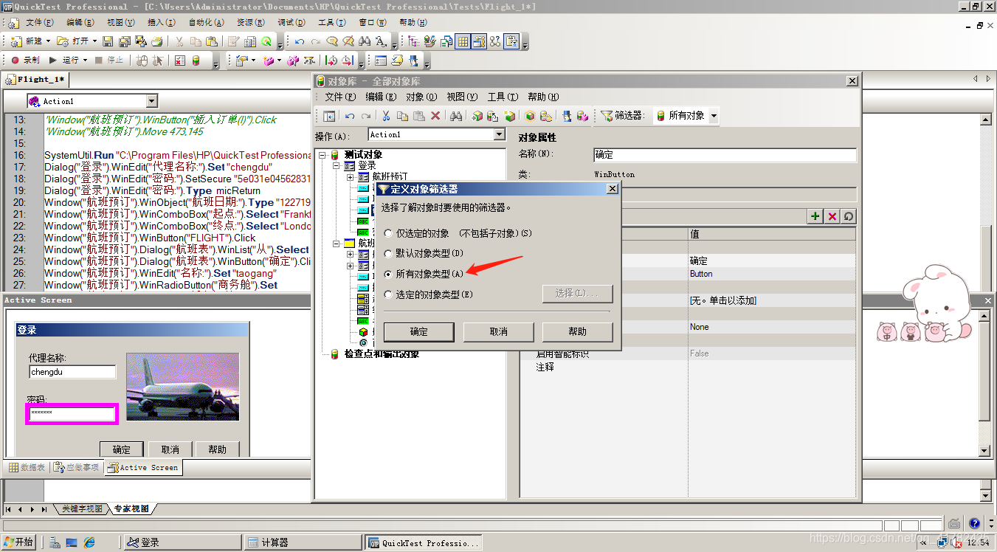Viewport: 997px width, 552px height.
Task: Click the Object Spy pointer icon in the toolbar
Action: pos(156,61)
